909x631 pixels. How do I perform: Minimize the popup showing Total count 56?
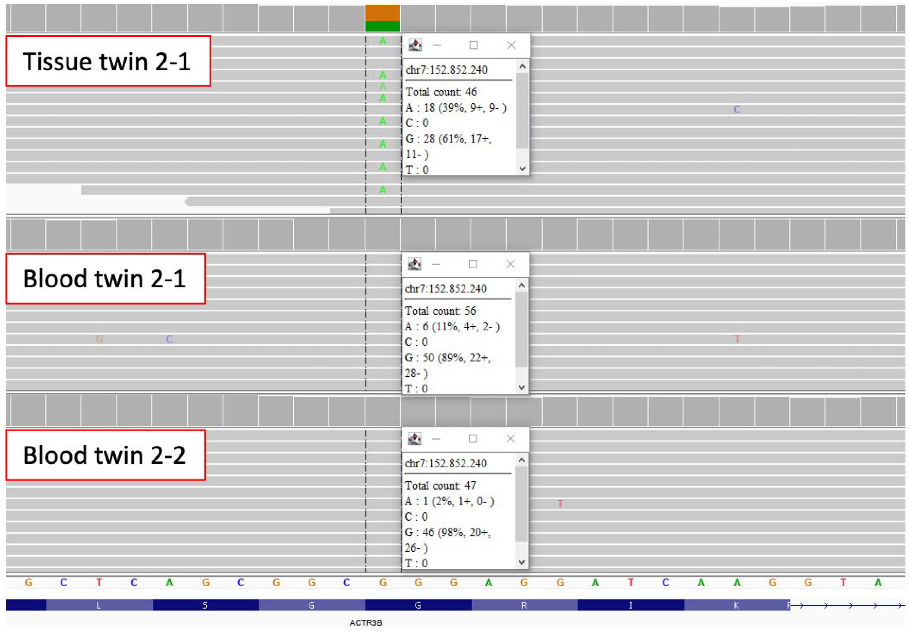[436, 264]
